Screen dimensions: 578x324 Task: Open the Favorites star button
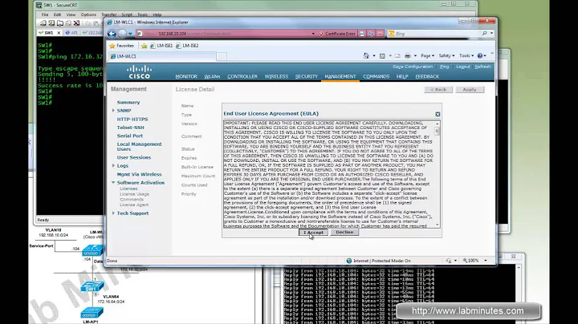click(x=122, y=46)
